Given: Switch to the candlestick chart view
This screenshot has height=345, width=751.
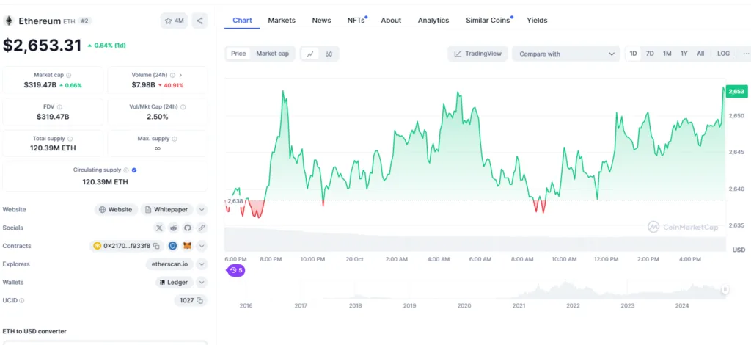Looking at the screenshot, I should 329,54.
